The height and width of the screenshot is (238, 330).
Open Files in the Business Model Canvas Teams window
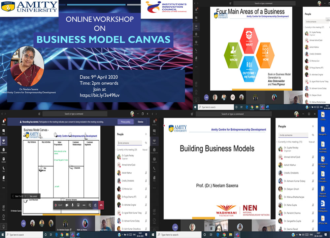click(4, 178)
